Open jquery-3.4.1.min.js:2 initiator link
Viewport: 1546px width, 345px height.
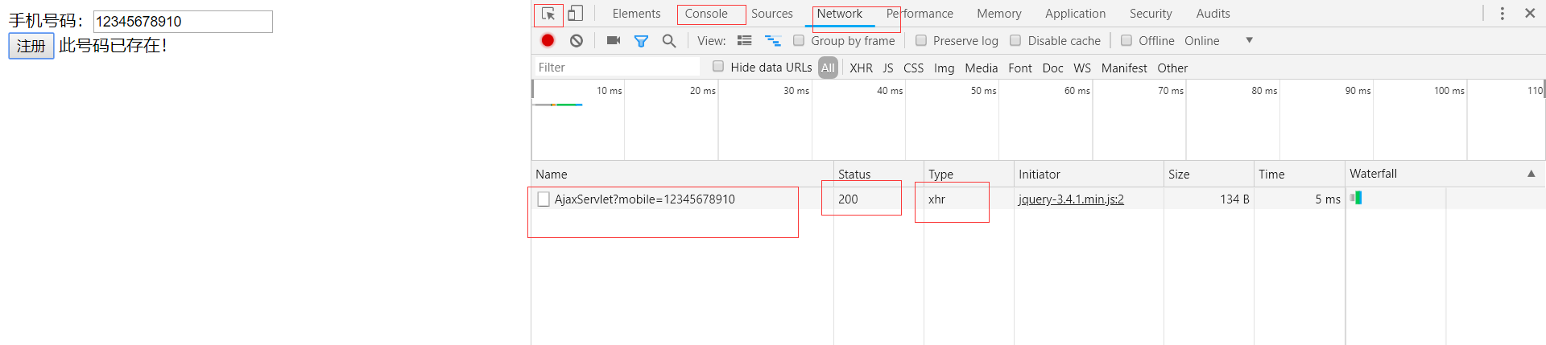[1071, 199]
